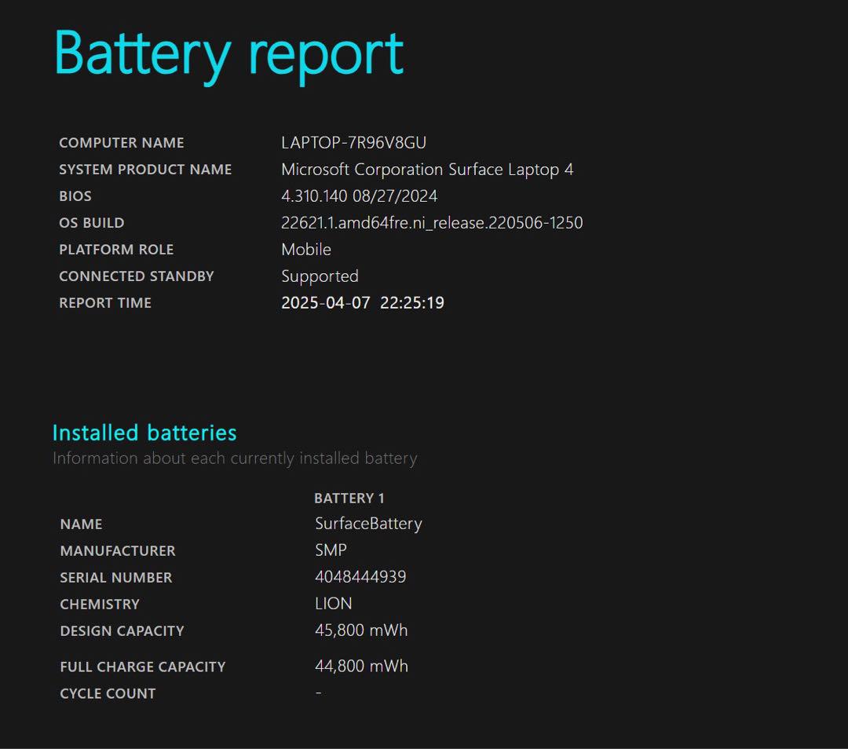The width and height of the screenshot is (848, 749).
Task: Click full charge capacity 44,800 mWh
Action: coord(361,667)
